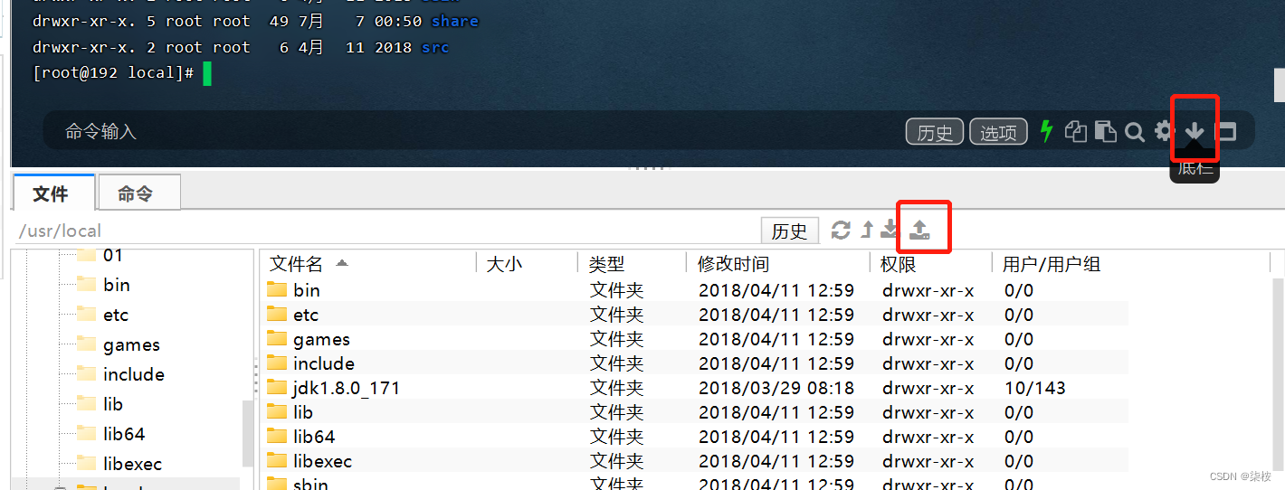
Task: Go up to the parent directory
Action: point(867,230)
